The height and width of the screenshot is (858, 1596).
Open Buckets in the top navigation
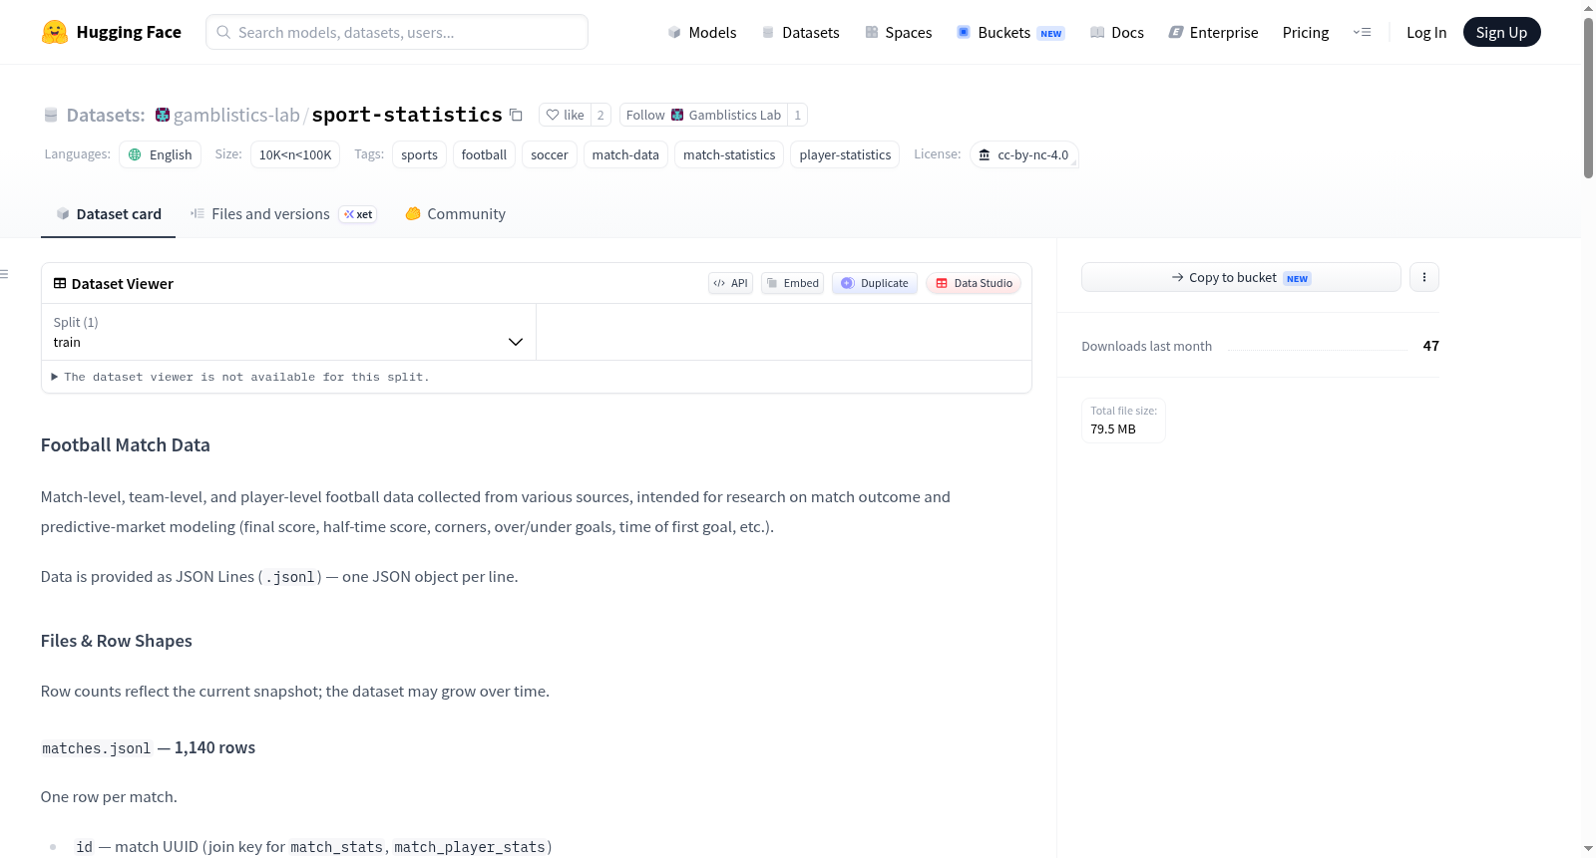[1010, 32]
